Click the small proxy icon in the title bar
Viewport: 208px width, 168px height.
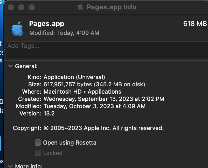(80, 7)
